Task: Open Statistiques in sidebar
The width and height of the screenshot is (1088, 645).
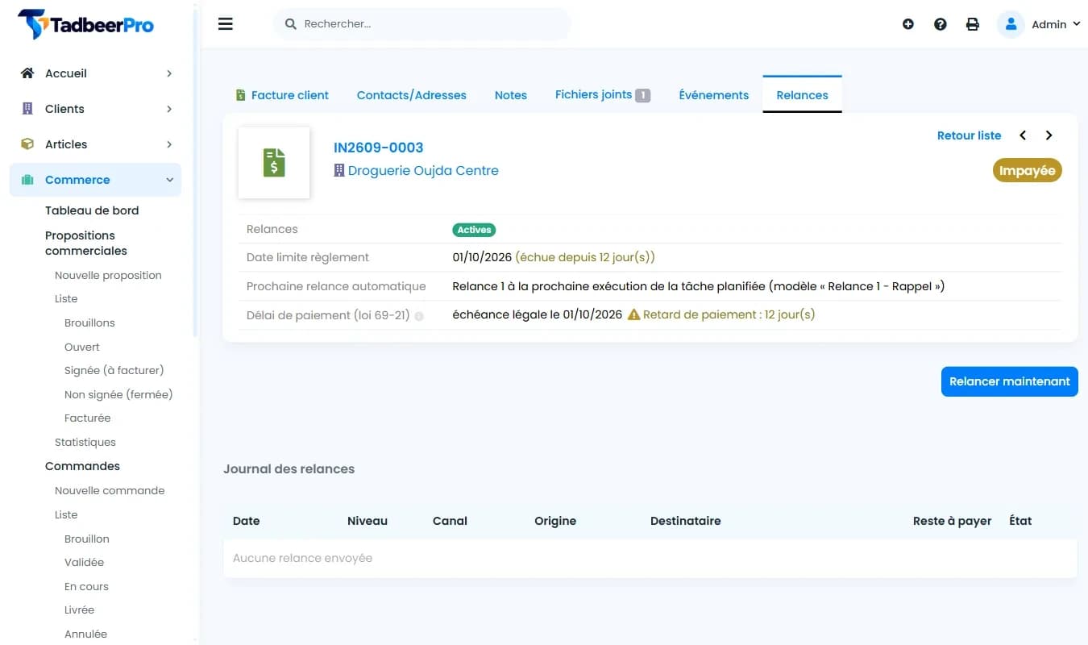Action: tap(85, 442)
